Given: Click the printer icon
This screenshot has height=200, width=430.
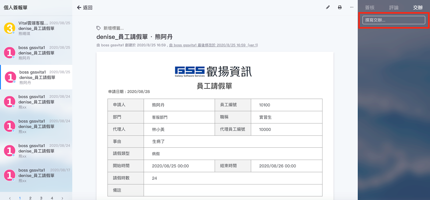Looking at the screenshot, I should point(340,8).
